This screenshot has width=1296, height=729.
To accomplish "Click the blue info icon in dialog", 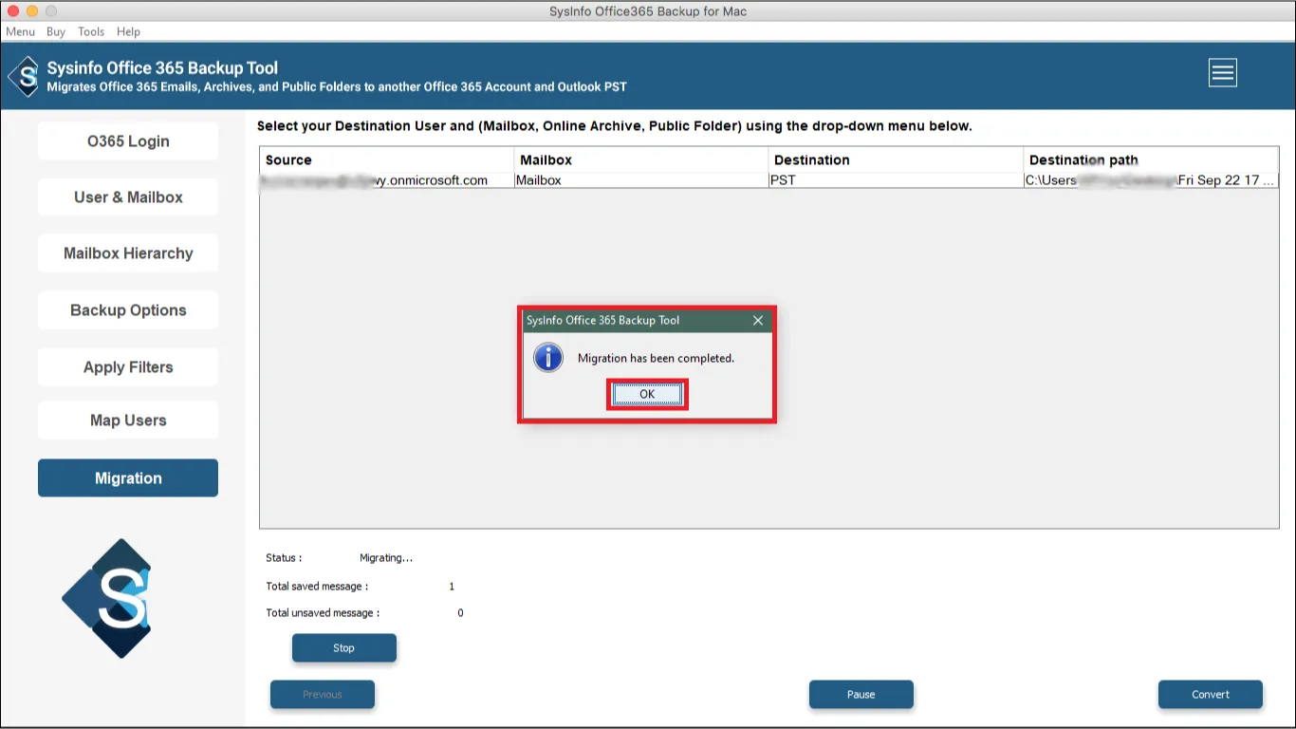I will click(x=548, y=358).
